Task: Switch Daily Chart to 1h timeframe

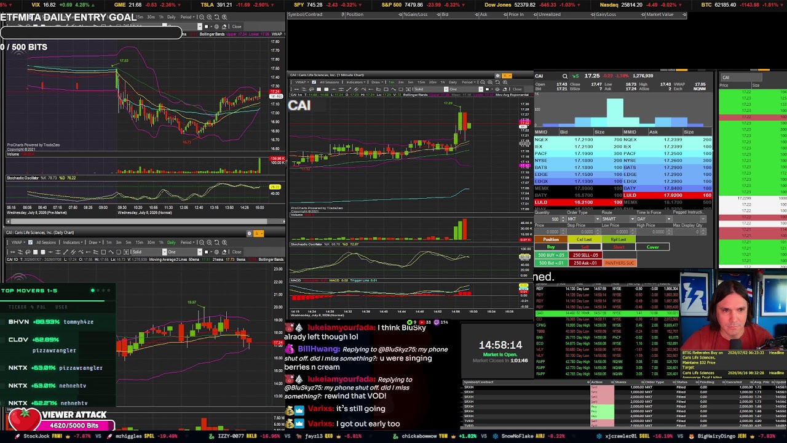Action: [161, 242]
